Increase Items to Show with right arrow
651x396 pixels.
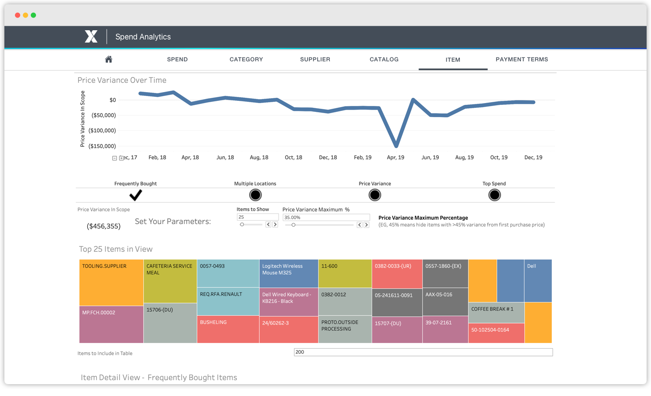275,225
